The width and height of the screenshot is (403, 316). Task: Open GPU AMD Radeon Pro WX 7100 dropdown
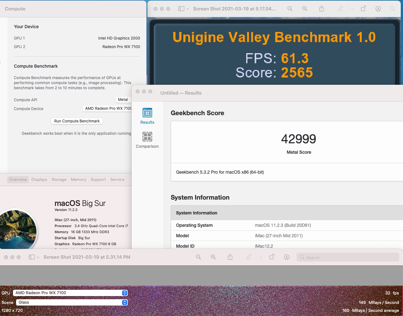[x=70, y=293]
